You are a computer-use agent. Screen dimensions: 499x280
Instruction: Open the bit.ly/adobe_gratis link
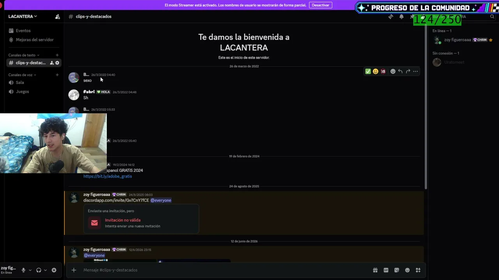108,177
